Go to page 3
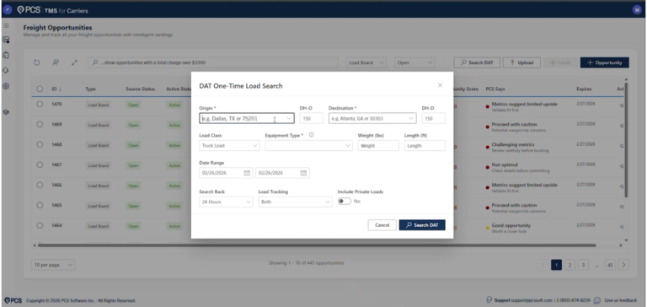This screenshot has height=307, width=647. (x=583, y=265)
